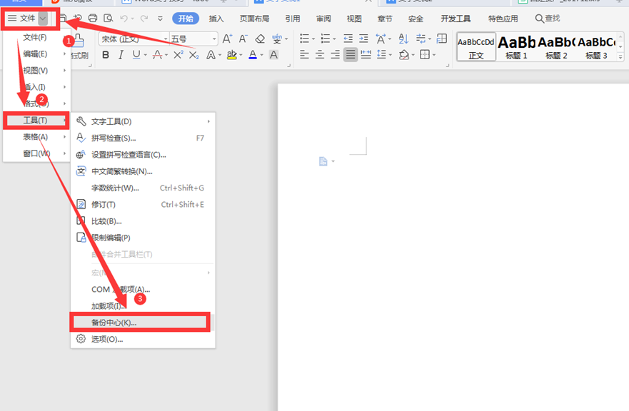This screenshot has width=629, height=411.
Task: Click the print preview icon
Action: click(x=108, y=18)
